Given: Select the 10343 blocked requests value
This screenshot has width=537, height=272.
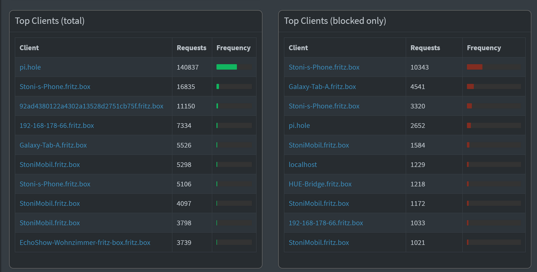Looking at the screenshot, I should click(419, 67).
